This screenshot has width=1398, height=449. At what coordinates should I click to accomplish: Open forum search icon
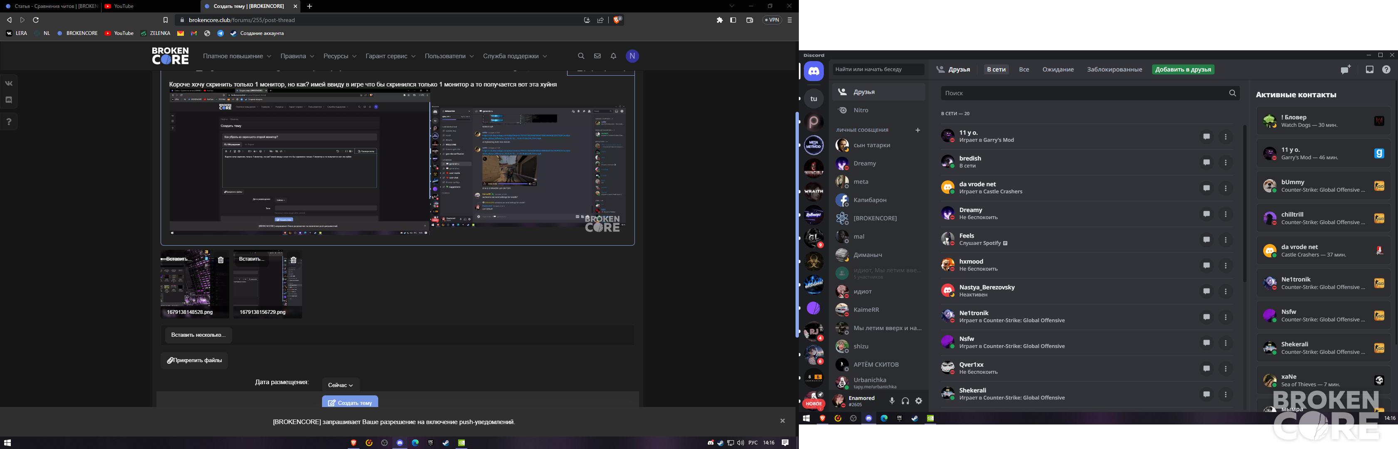pyautogui.click(x=581, y=56)
